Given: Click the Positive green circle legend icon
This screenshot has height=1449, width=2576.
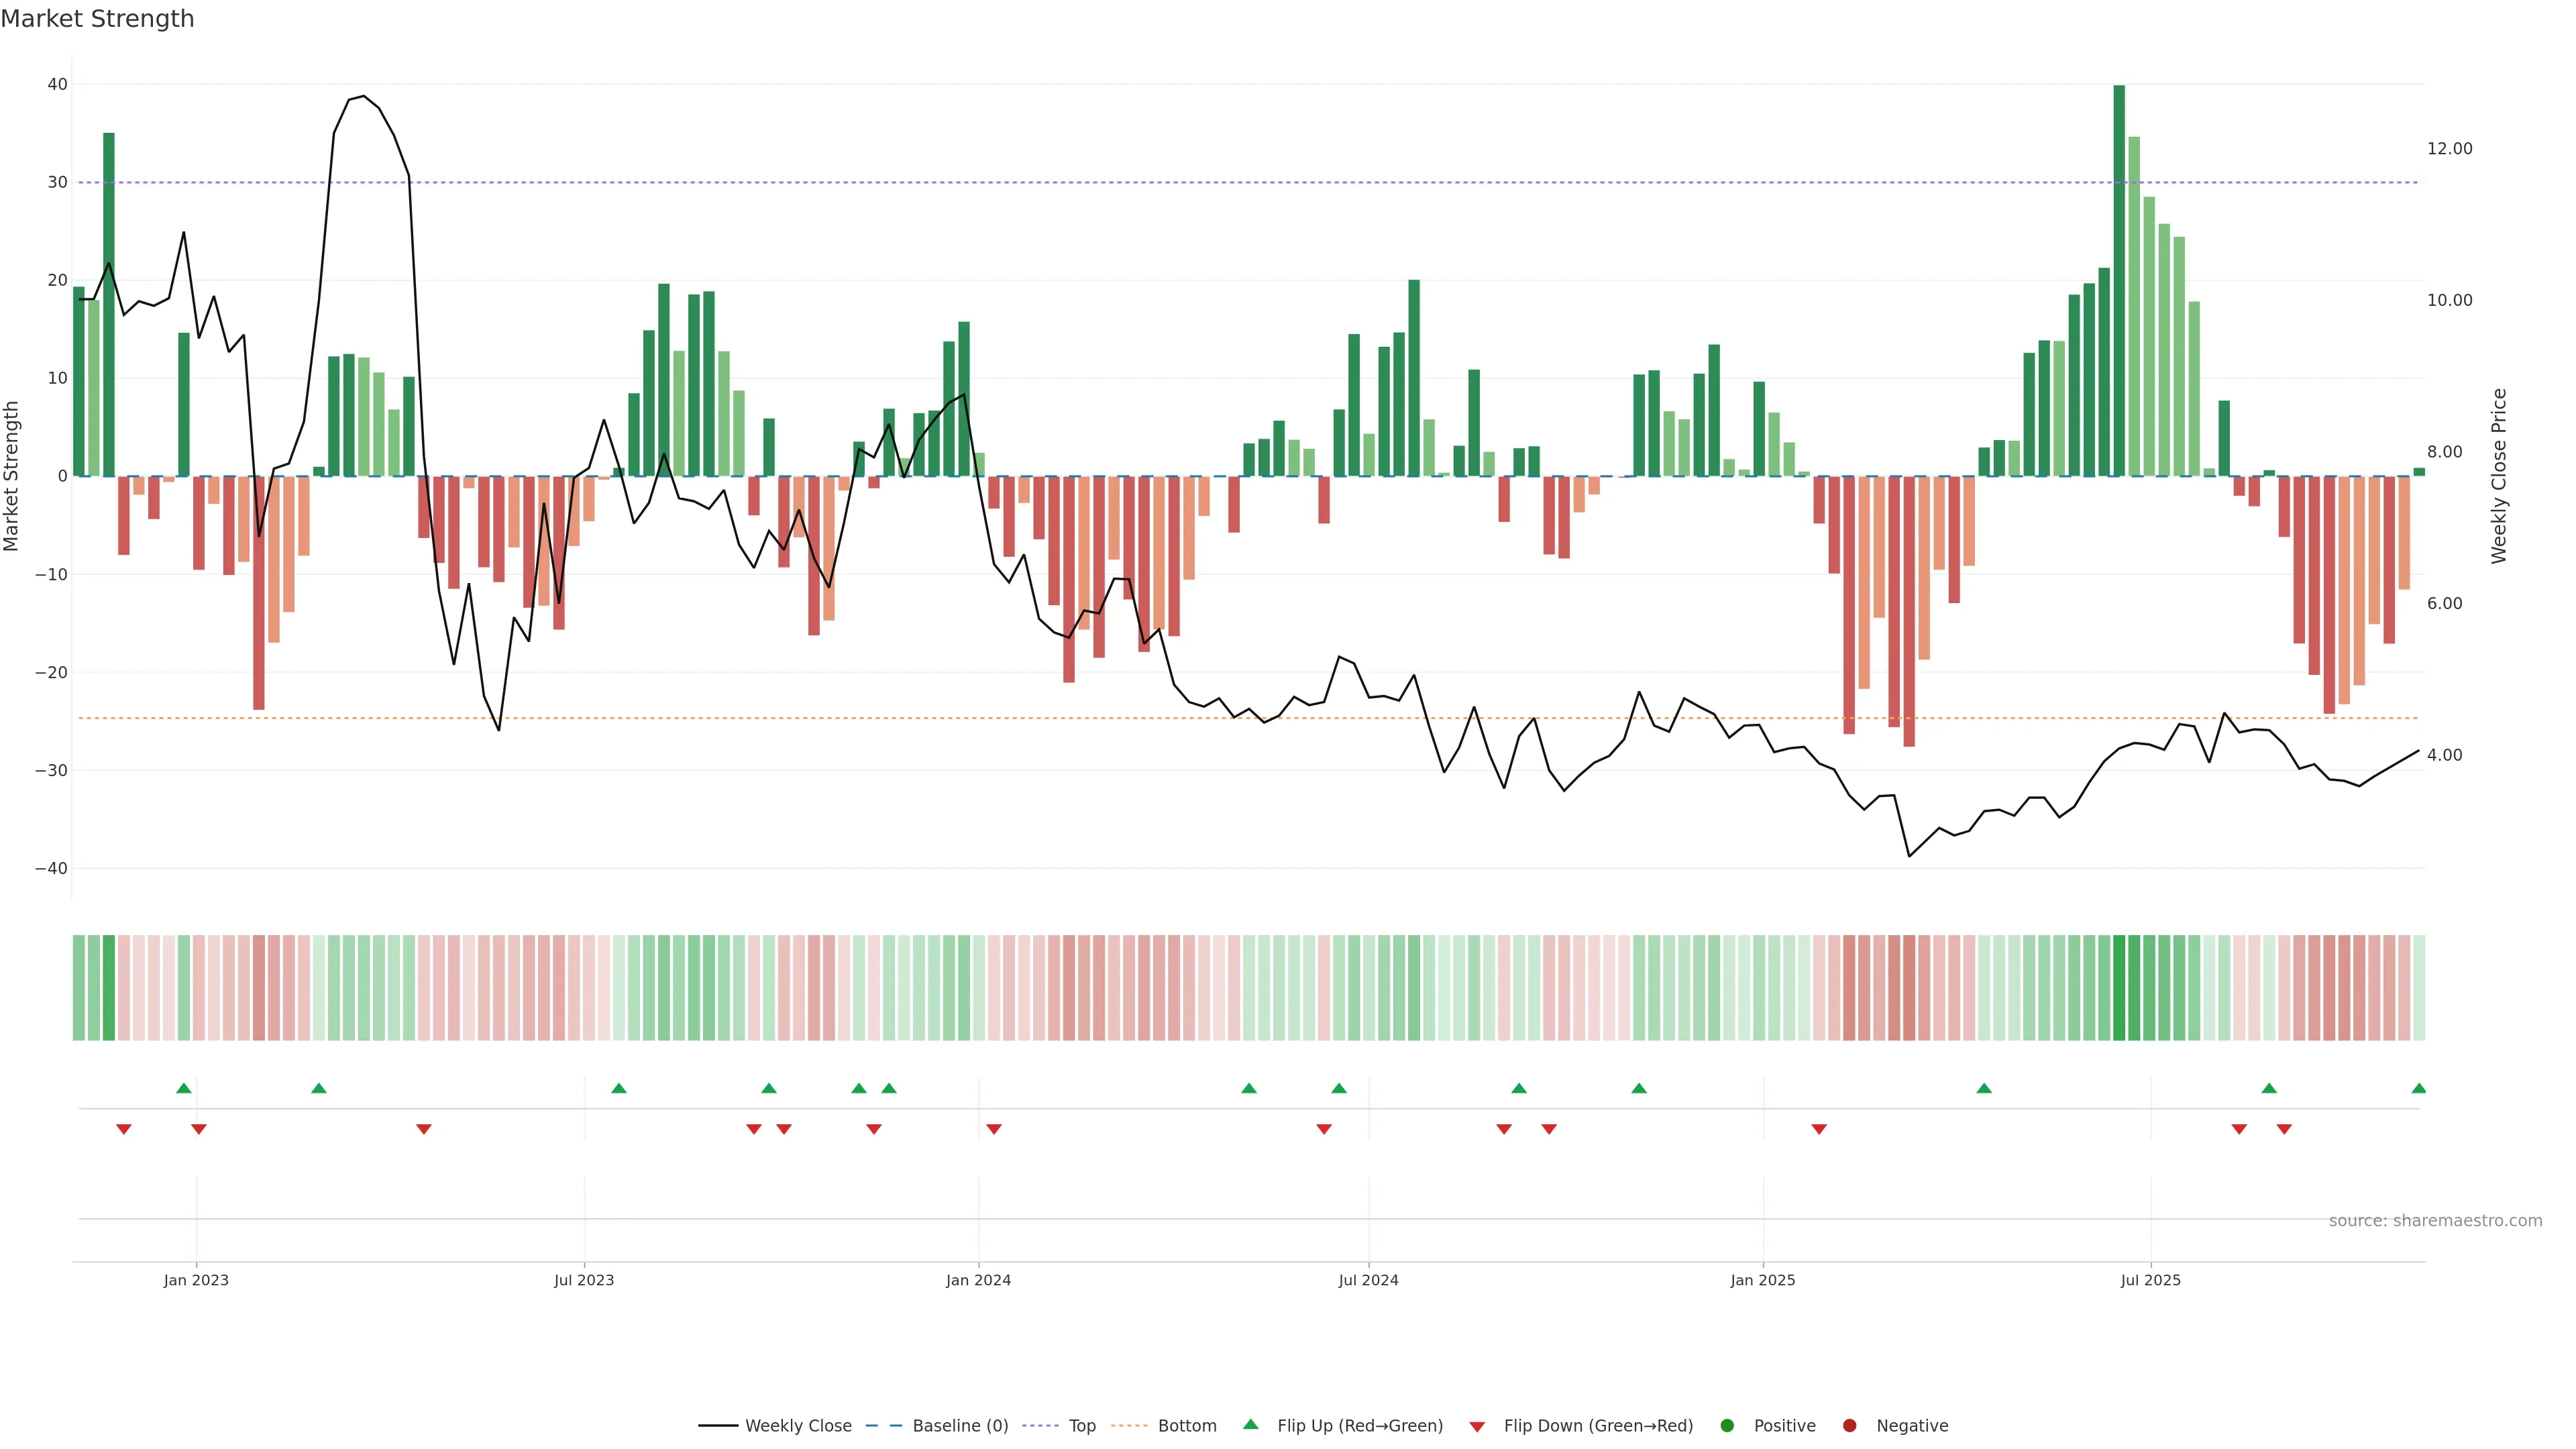Looking at the screenshot, I should point(1727,1426).
